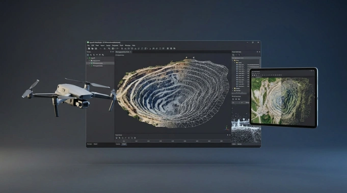Screen dimensions: 347x193
Task: Click the last icon in the main toolbar
Action: [174, 48]
